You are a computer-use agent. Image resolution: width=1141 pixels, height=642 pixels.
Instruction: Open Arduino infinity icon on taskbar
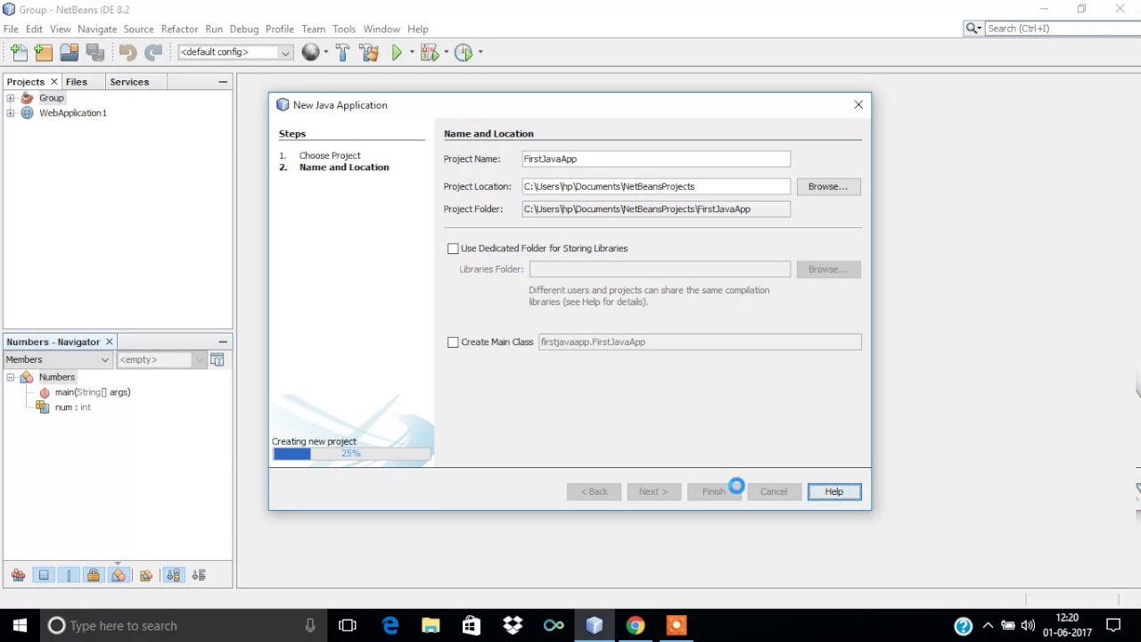pyautogui.click(x=554, y=625)
